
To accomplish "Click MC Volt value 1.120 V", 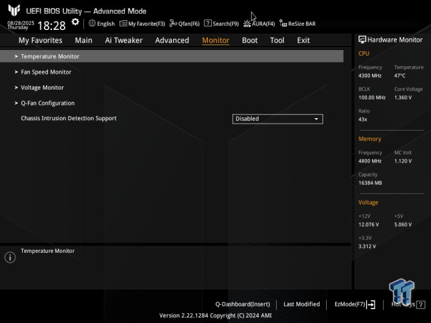I will point(403,161).
